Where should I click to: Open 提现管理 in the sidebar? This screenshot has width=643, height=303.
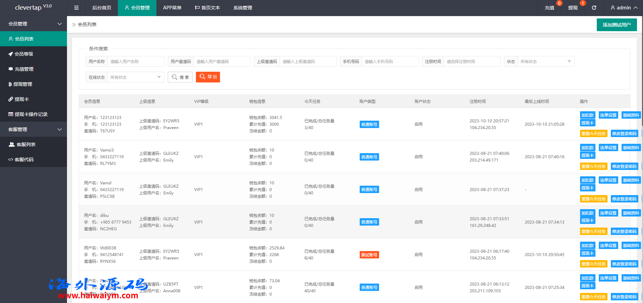click(23, 84)
